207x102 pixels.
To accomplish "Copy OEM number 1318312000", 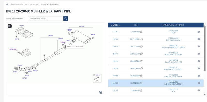I will click(x=141, y=90).
